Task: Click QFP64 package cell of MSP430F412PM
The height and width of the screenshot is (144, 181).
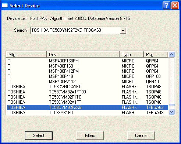Action: pos(152,71)
